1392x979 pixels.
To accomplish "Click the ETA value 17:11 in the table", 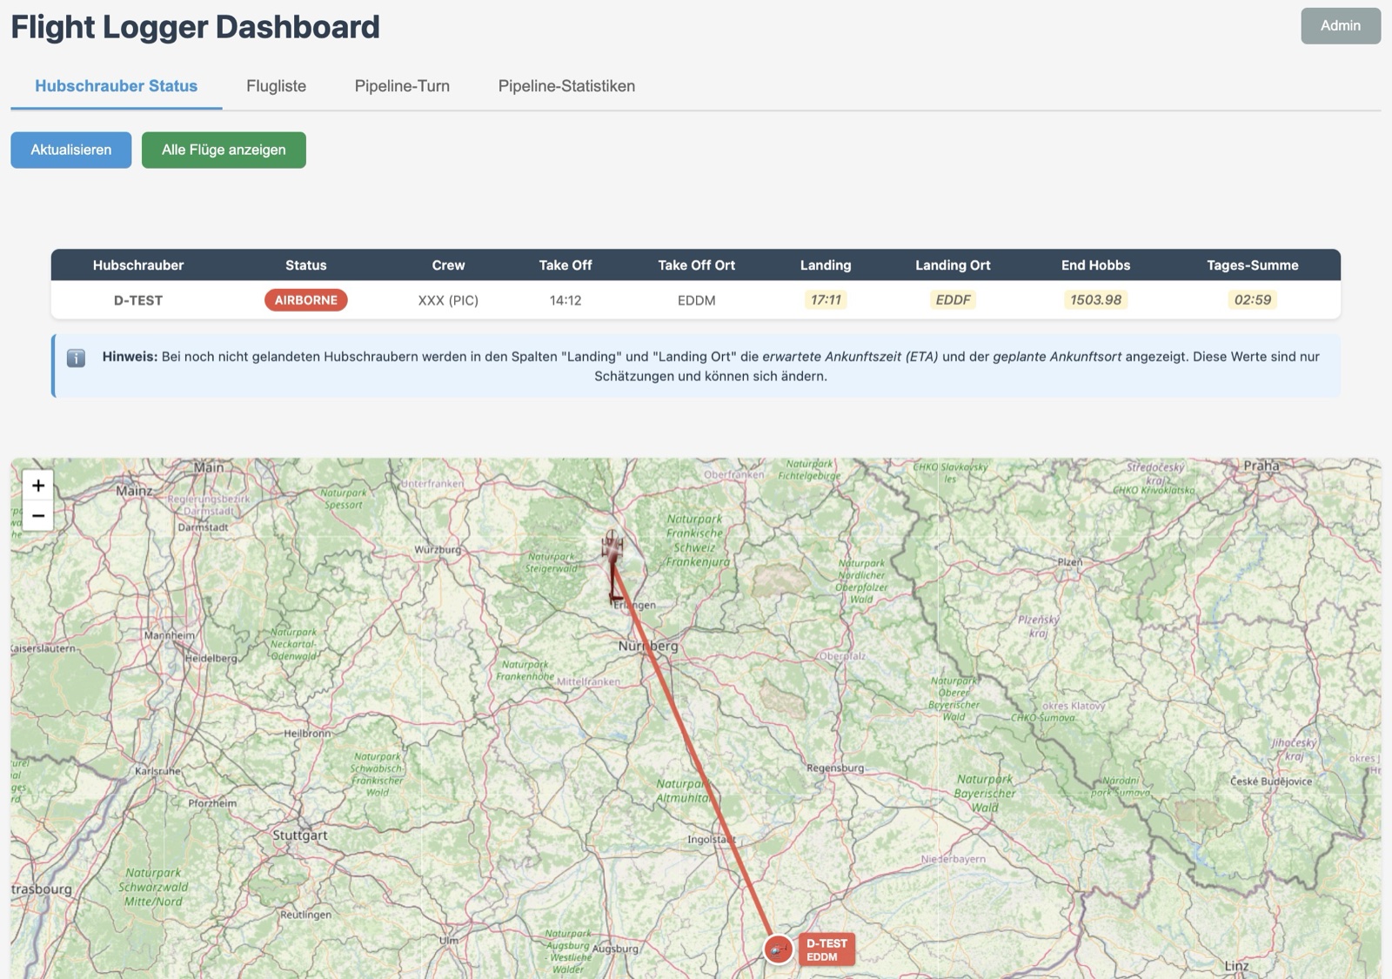I will tap(825, 299).
